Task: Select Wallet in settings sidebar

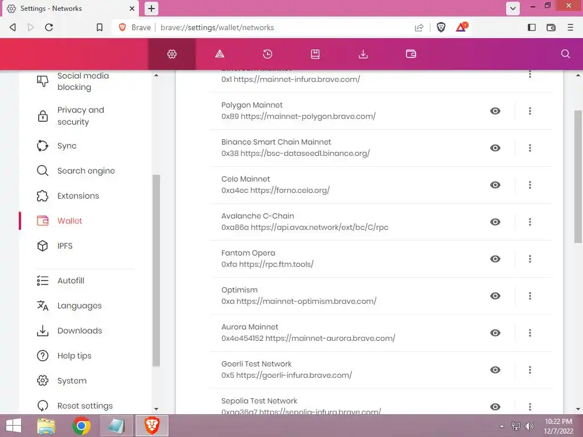Action: coord(59,221)
